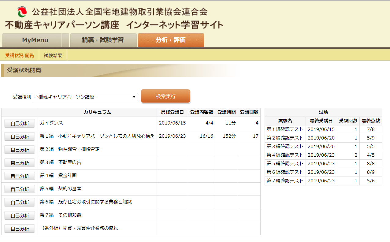The width and height of the screenshot is (390, 242).
Task: Click 自己分析 button for 第1編 row
Action: point(20,136)
